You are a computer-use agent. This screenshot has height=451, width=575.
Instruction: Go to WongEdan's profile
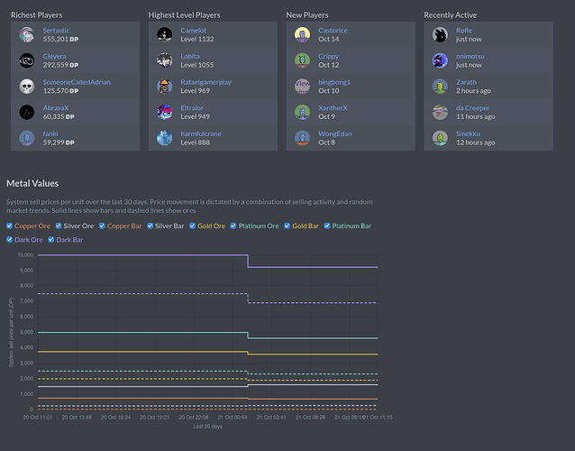(x=334, y=133)
